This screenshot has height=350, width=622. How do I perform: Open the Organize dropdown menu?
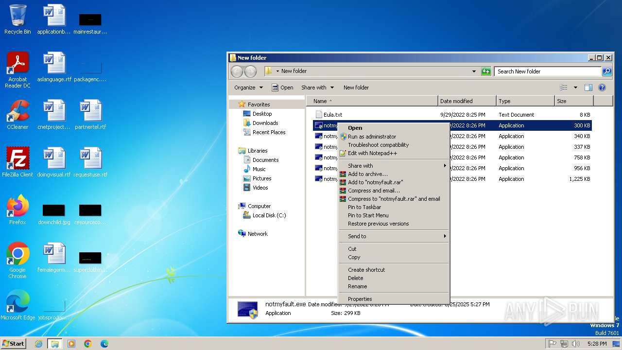point(248,87)
